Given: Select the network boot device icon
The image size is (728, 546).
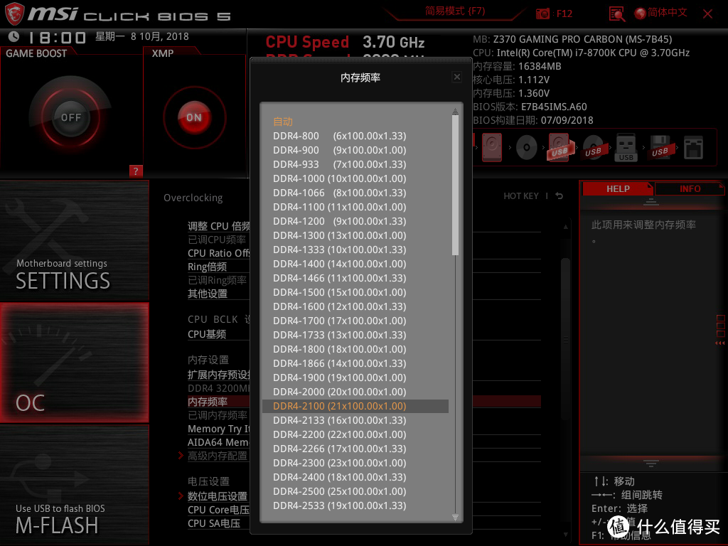Looking at the screenshot, I should [x=693, y=148].
